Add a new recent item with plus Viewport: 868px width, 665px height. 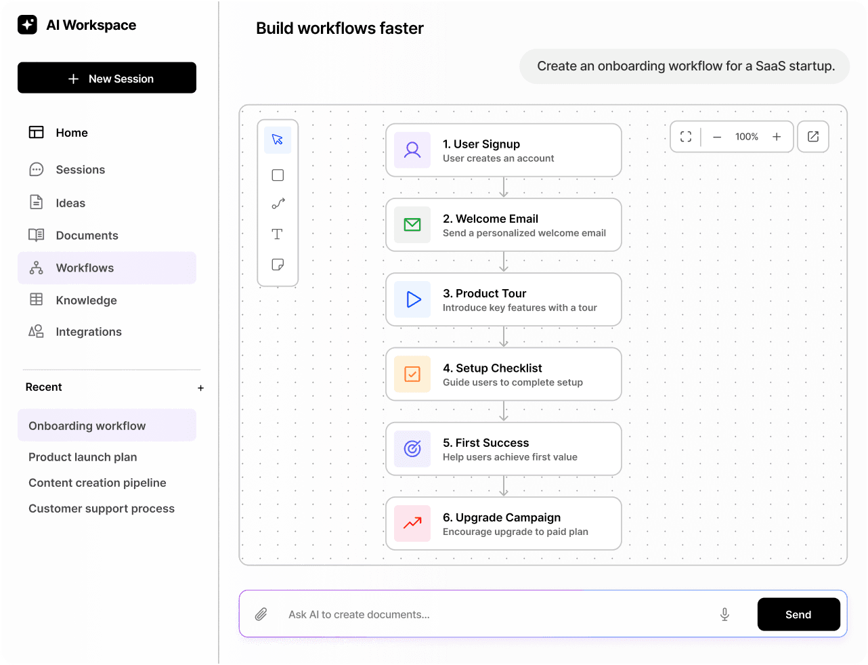pyautogui.click(x=200, y=388)
